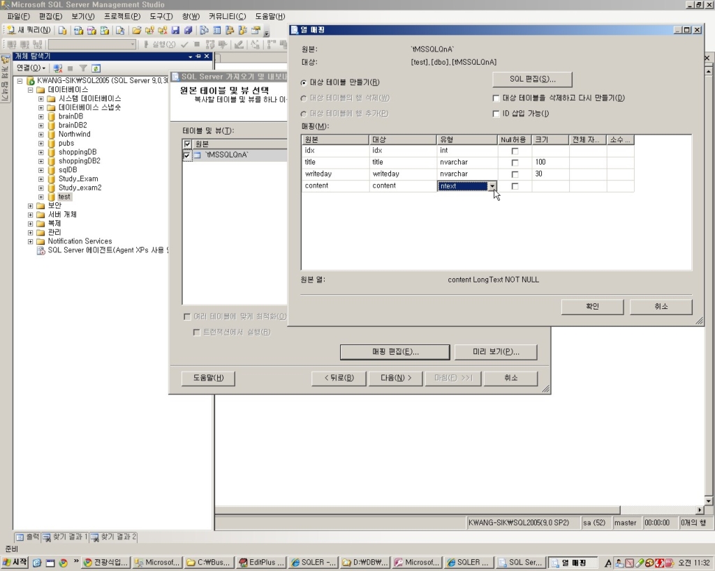Click the Analysis Services MDX Query icon
The image size is (715, 571).
click(x=78, y=31)
